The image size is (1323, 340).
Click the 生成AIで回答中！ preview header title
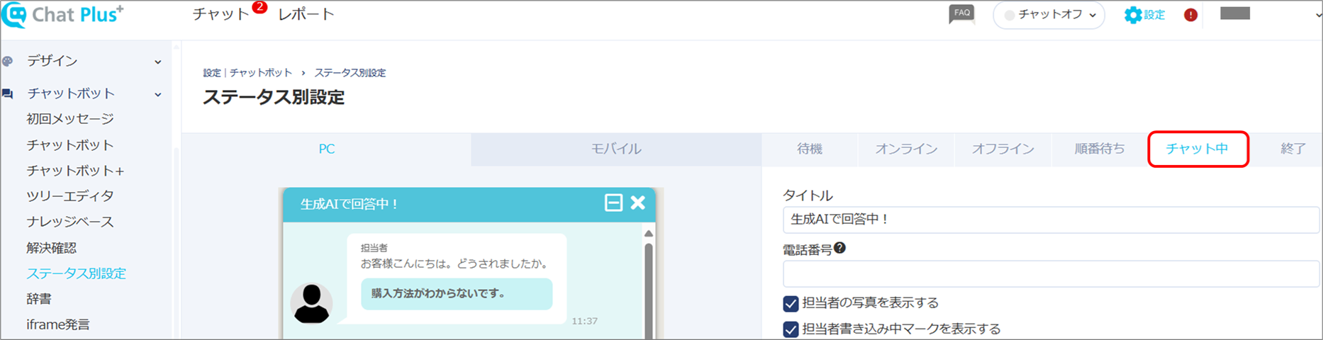[x=350, y=204]
